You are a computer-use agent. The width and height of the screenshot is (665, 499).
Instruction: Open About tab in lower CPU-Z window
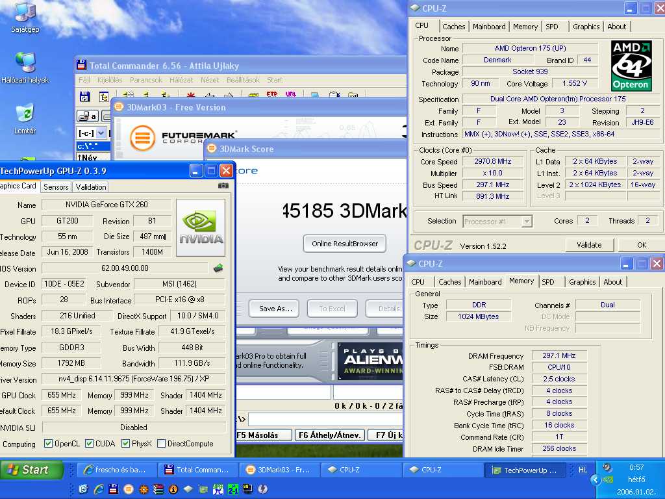point(613,282)
